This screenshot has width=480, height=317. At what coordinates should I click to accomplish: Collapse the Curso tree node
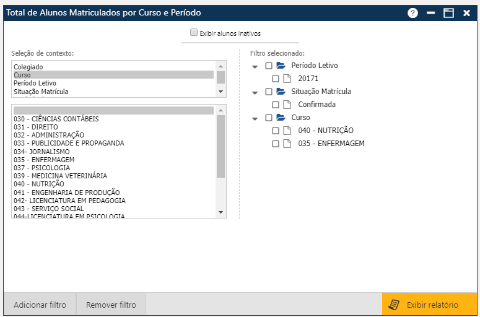coord(255,119)
